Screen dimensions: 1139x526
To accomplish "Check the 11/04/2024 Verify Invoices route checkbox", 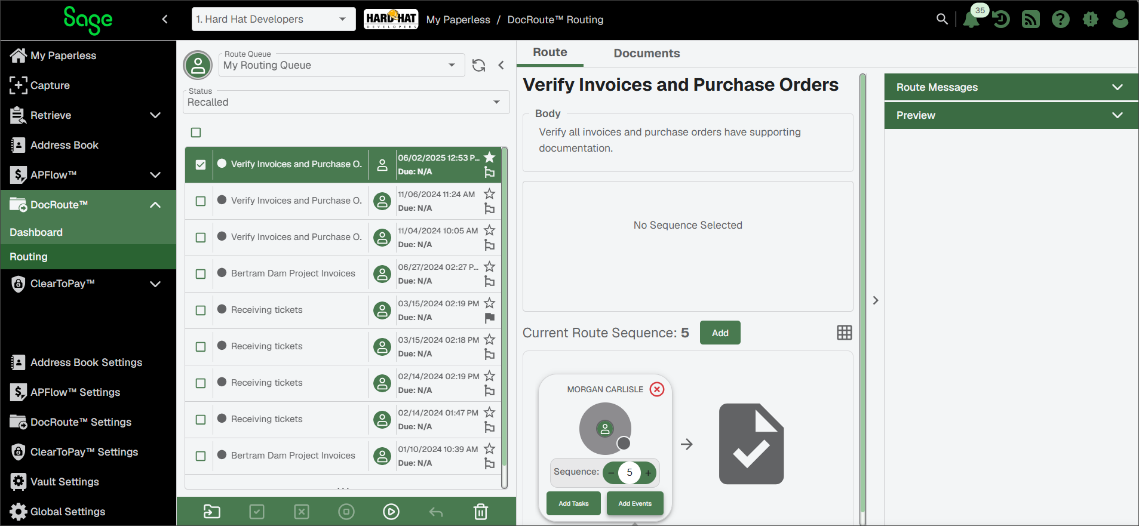I will (201, 238).
